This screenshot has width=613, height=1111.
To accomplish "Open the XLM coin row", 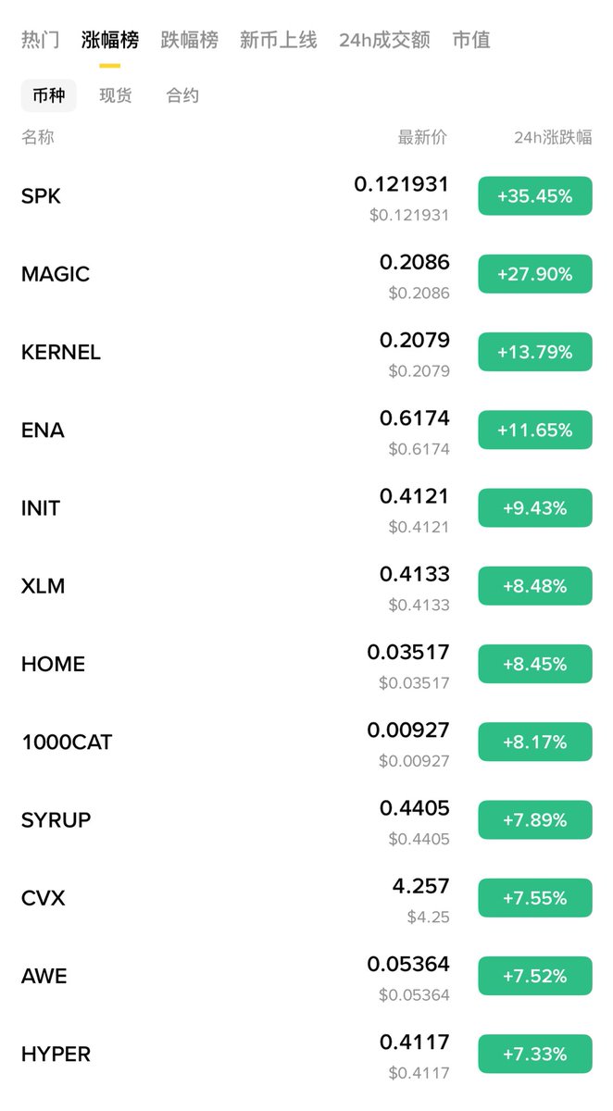I will [x=306, y=586].
